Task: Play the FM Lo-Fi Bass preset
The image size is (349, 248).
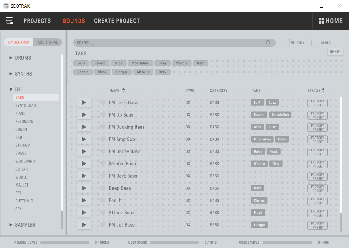Action: click(x=84, y=102)
